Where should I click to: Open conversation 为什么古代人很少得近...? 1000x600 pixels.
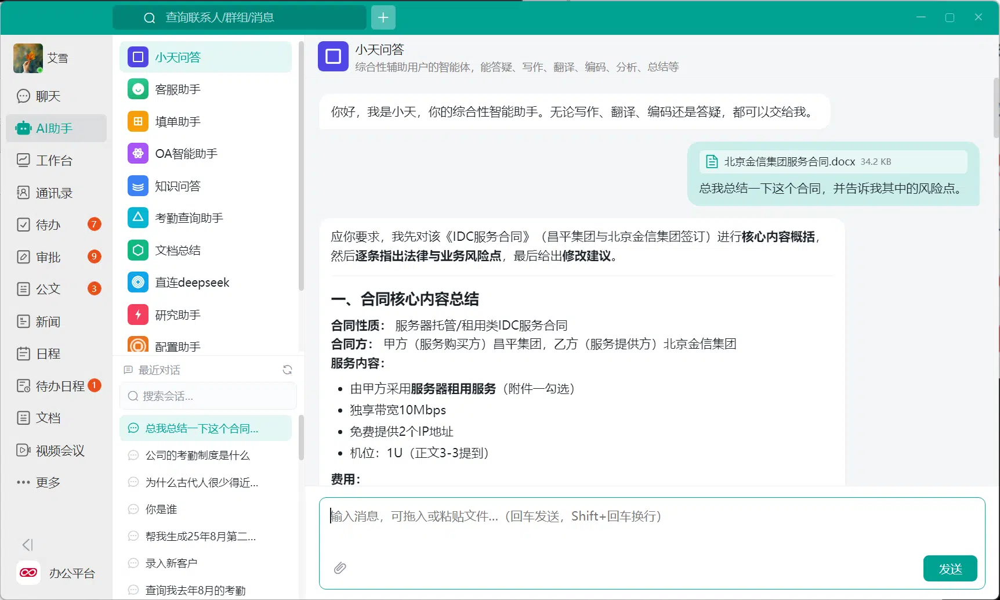[205, 482]
